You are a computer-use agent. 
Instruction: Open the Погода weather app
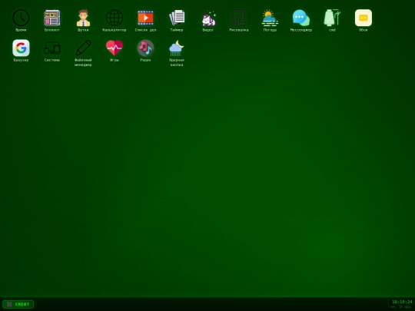[x=270, y=18]
